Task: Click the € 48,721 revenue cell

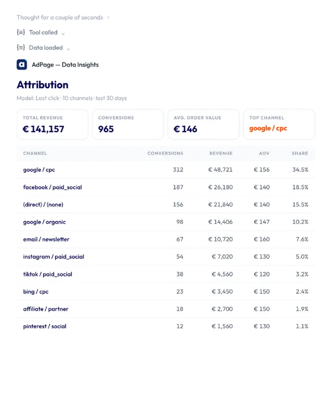Action: (221, 170)
